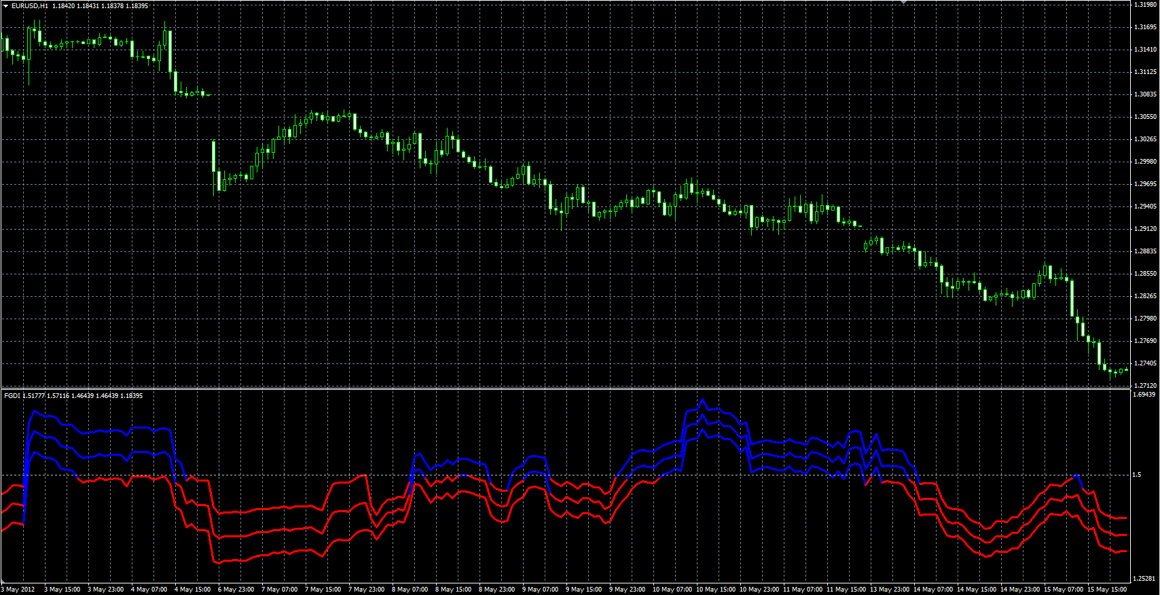Click the triangle arrow beside EURUSD,H1
Viewport: 1160px width, 595px height.
pos(5,5)
